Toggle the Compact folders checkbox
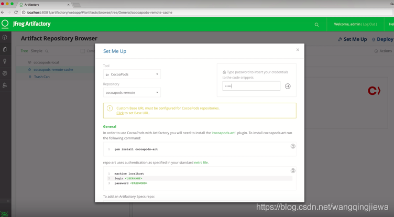The width and height of the screenshot is (394, 217). [83, 51]
